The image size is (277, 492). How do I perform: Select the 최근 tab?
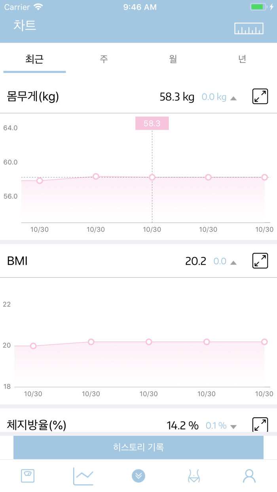(34, 59)
